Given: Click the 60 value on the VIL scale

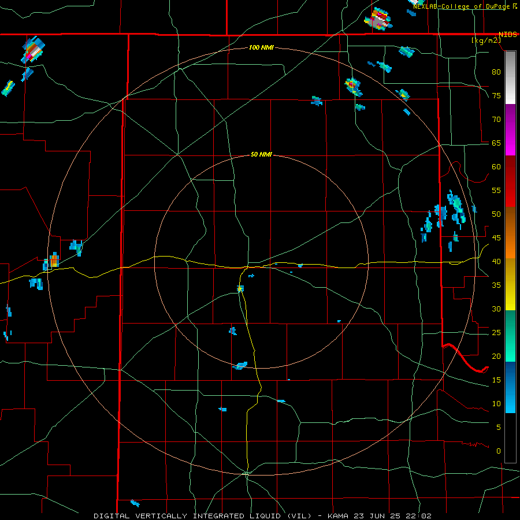Looking at the screenshot, I should [x=496, y=167].
